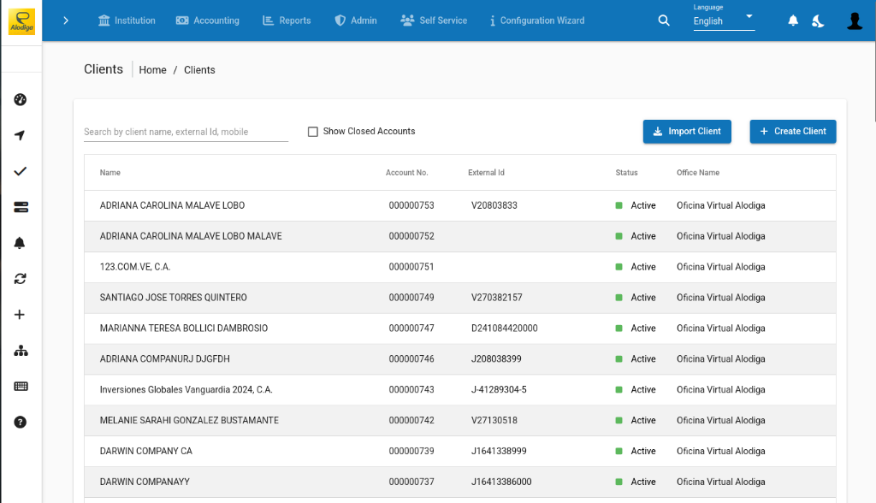This screenshot has height=503, width=876.
Task: Open the organization hierarchy icon in sidebar
Action: pos(20,350)
